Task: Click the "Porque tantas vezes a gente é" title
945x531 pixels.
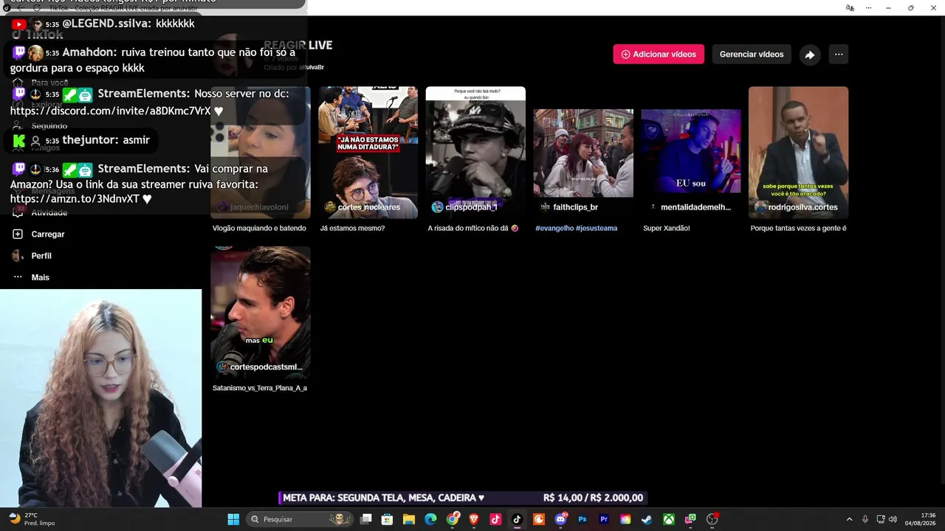Action: pyautogui.click(x=798, y=229)
